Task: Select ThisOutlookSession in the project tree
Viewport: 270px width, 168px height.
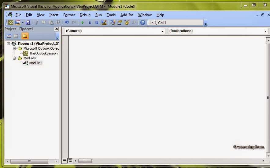Action: 43,53
